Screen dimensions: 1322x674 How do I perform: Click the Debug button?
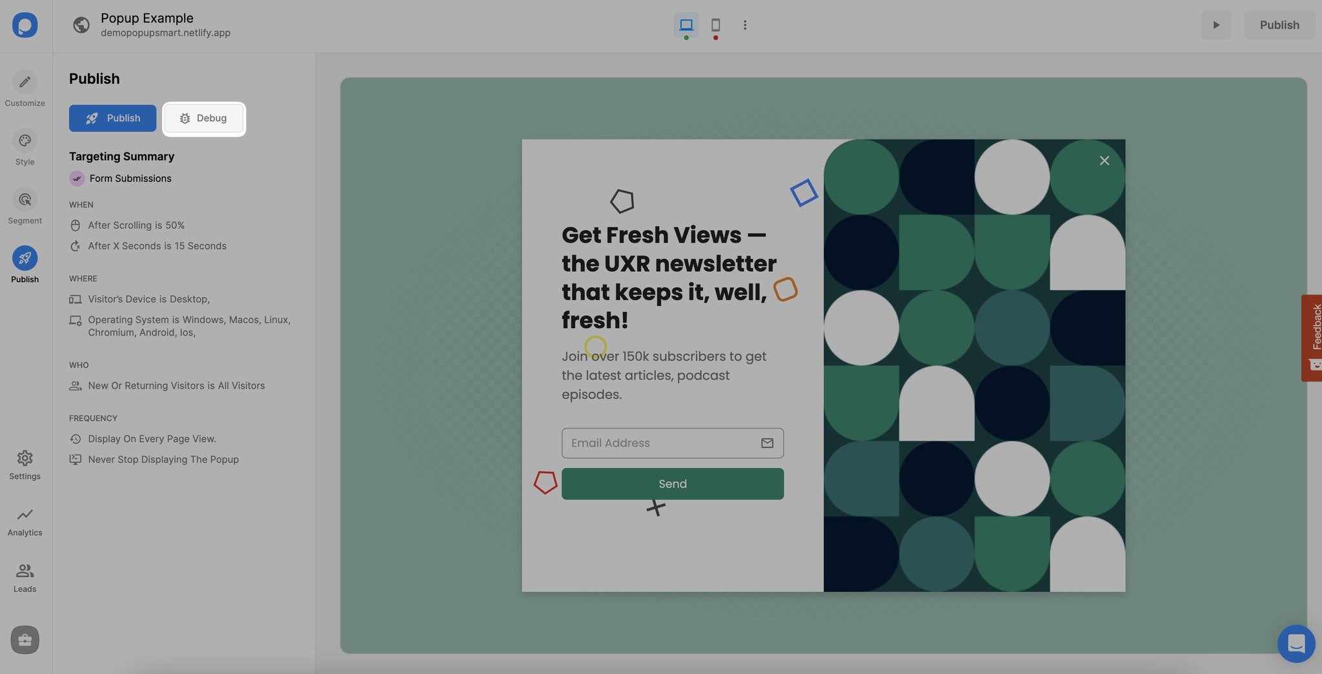point(204,118)
